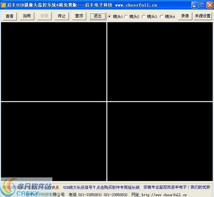
Task: Click the 停止 (Stop) button
Action: pos(62,16)
